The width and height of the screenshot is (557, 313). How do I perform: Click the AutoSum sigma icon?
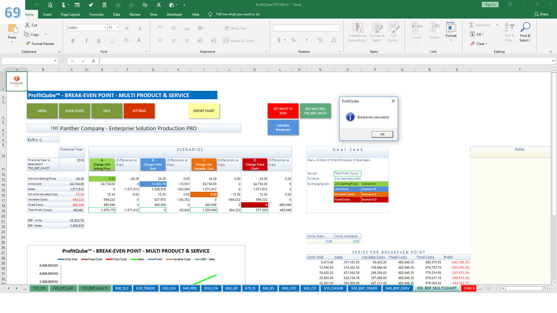[472, 25]
